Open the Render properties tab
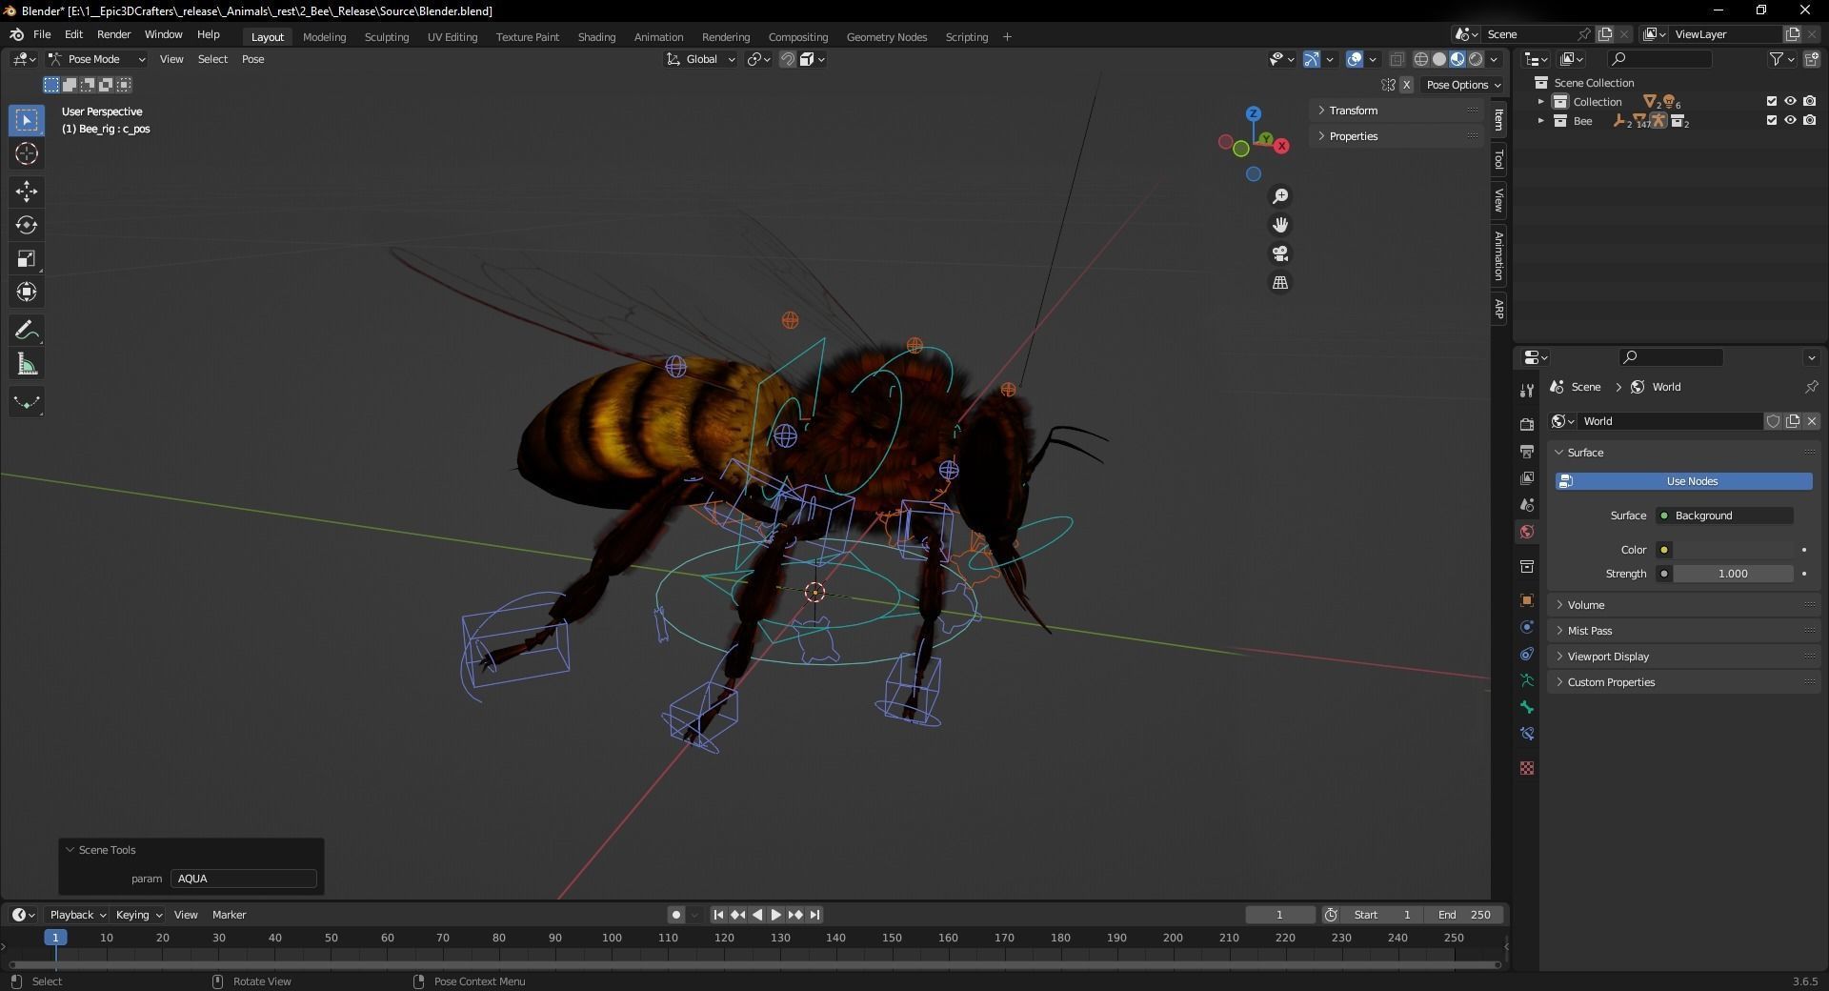 coord(1527,424)
